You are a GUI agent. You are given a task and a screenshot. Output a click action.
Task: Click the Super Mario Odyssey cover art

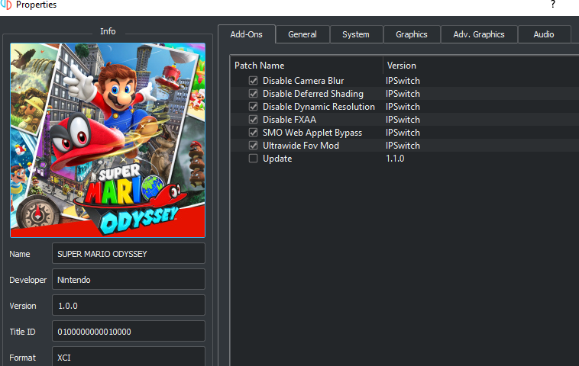pyautogui.click(x=108, y=140)
